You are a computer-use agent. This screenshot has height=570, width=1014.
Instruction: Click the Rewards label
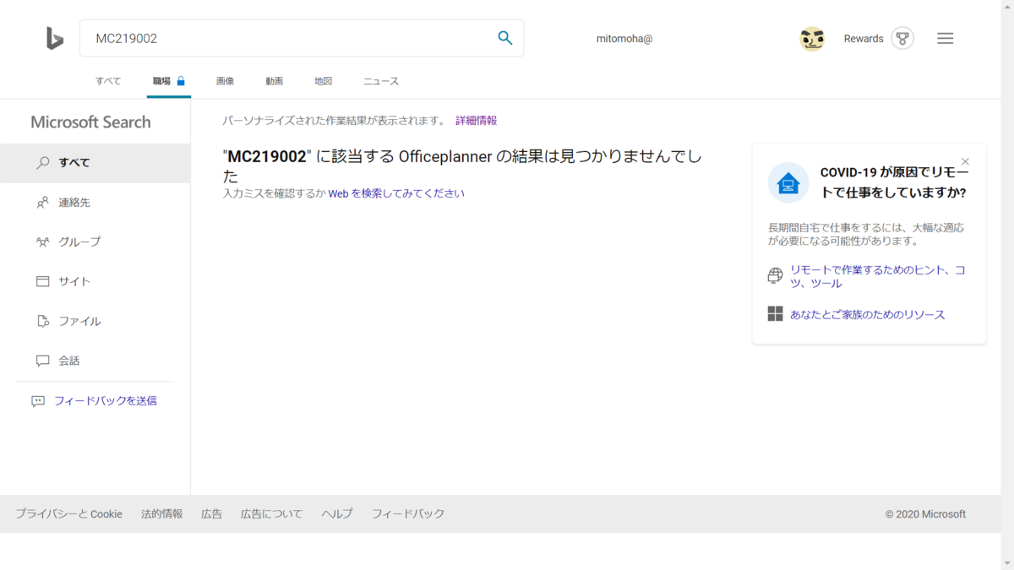click(x=864, y=39)
